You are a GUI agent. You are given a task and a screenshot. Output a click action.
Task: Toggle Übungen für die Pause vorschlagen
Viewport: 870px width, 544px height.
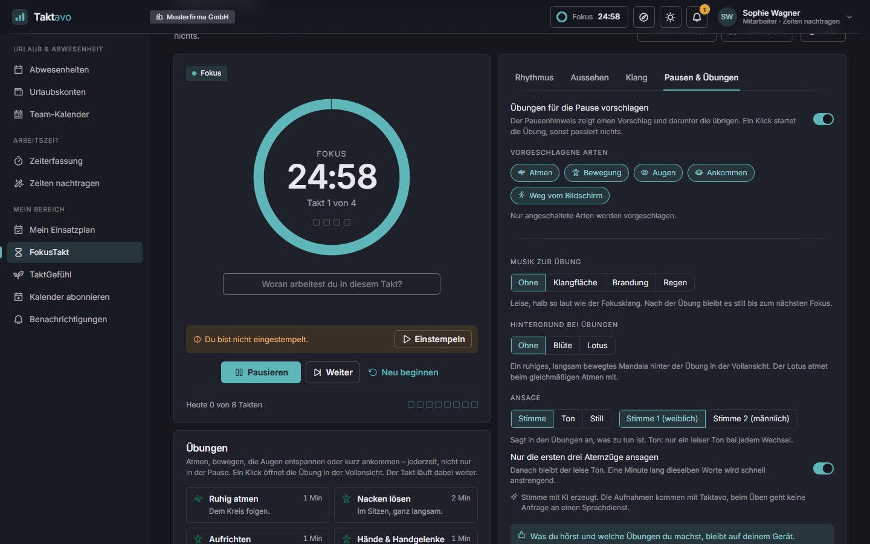coord(823,119)
